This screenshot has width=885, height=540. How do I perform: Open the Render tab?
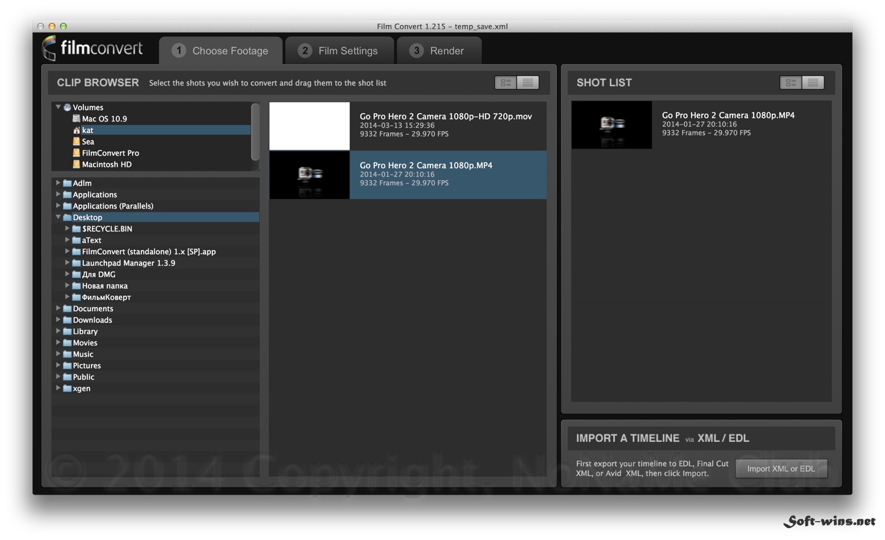click(x=439, y=51)
